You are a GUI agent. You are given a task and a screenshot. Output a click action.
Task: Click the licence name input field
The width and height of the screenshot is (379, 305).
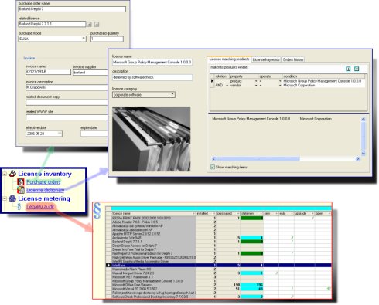tap(152, 62)
